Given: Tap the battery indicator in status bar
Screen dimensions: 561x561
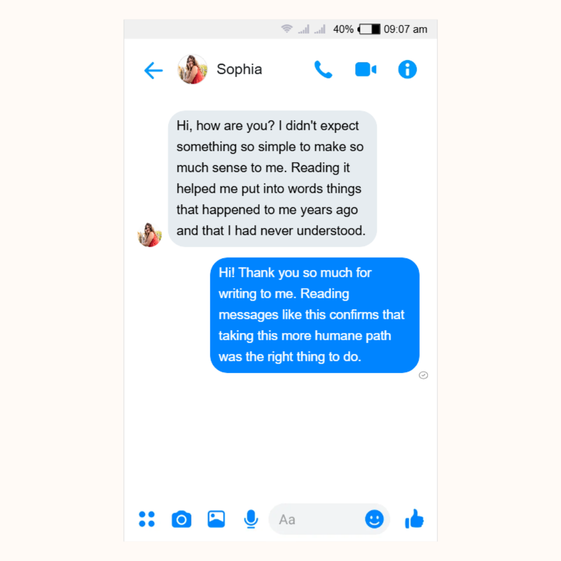Looking at the screenshot, I should point(369,29).
